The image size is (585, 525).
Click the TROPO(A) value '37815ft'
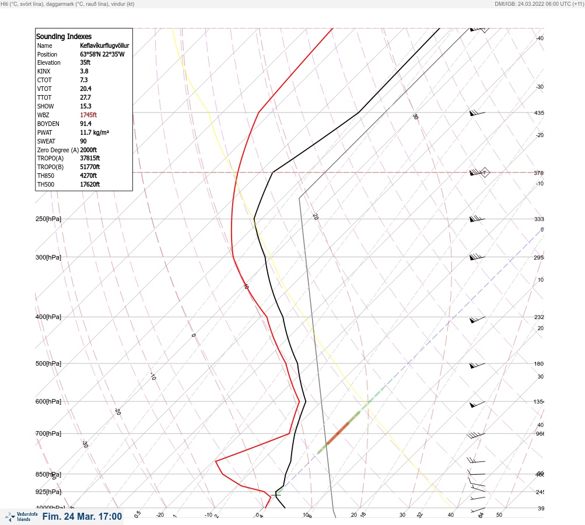[x=90, y=158]
